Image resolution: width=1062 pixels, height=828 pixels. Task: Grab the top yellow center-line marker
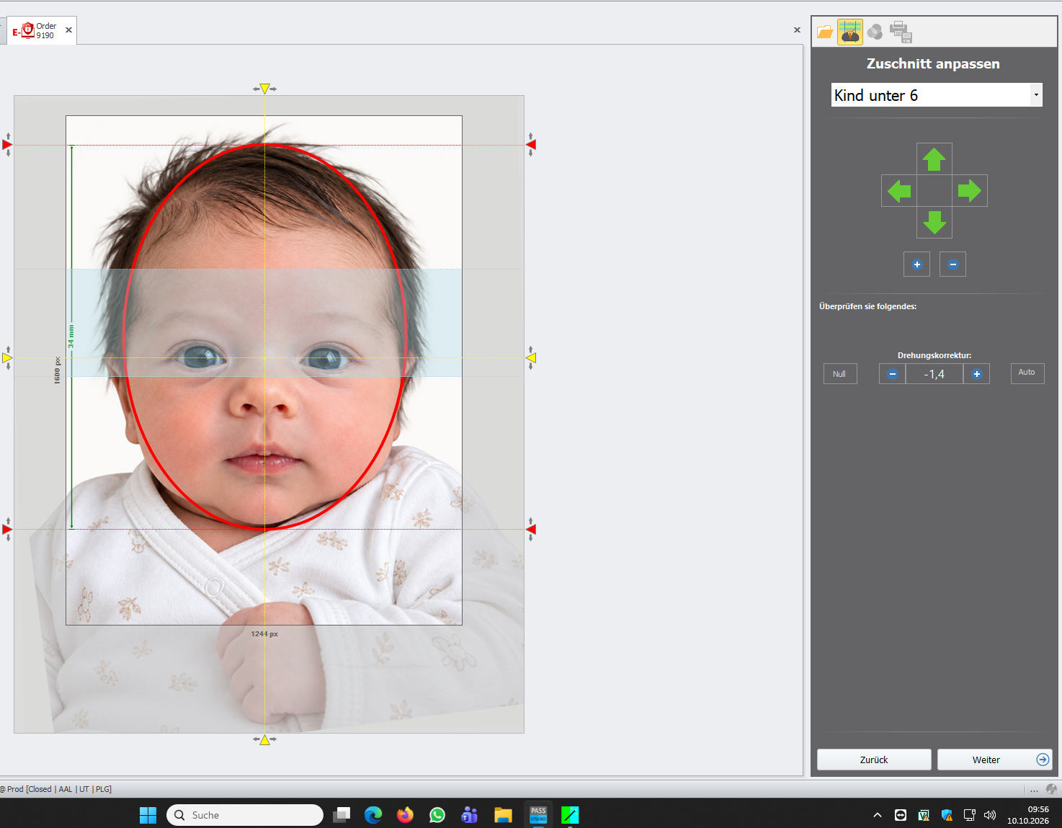tap(264, 89)
